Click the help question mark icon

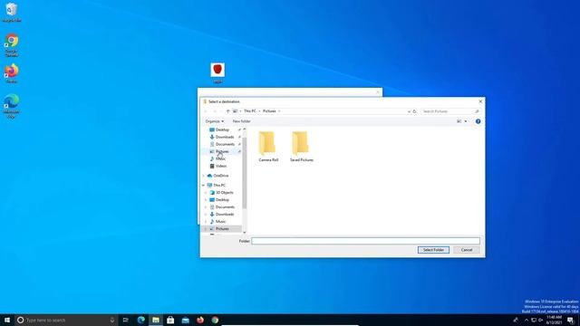[x=478, y=121]
